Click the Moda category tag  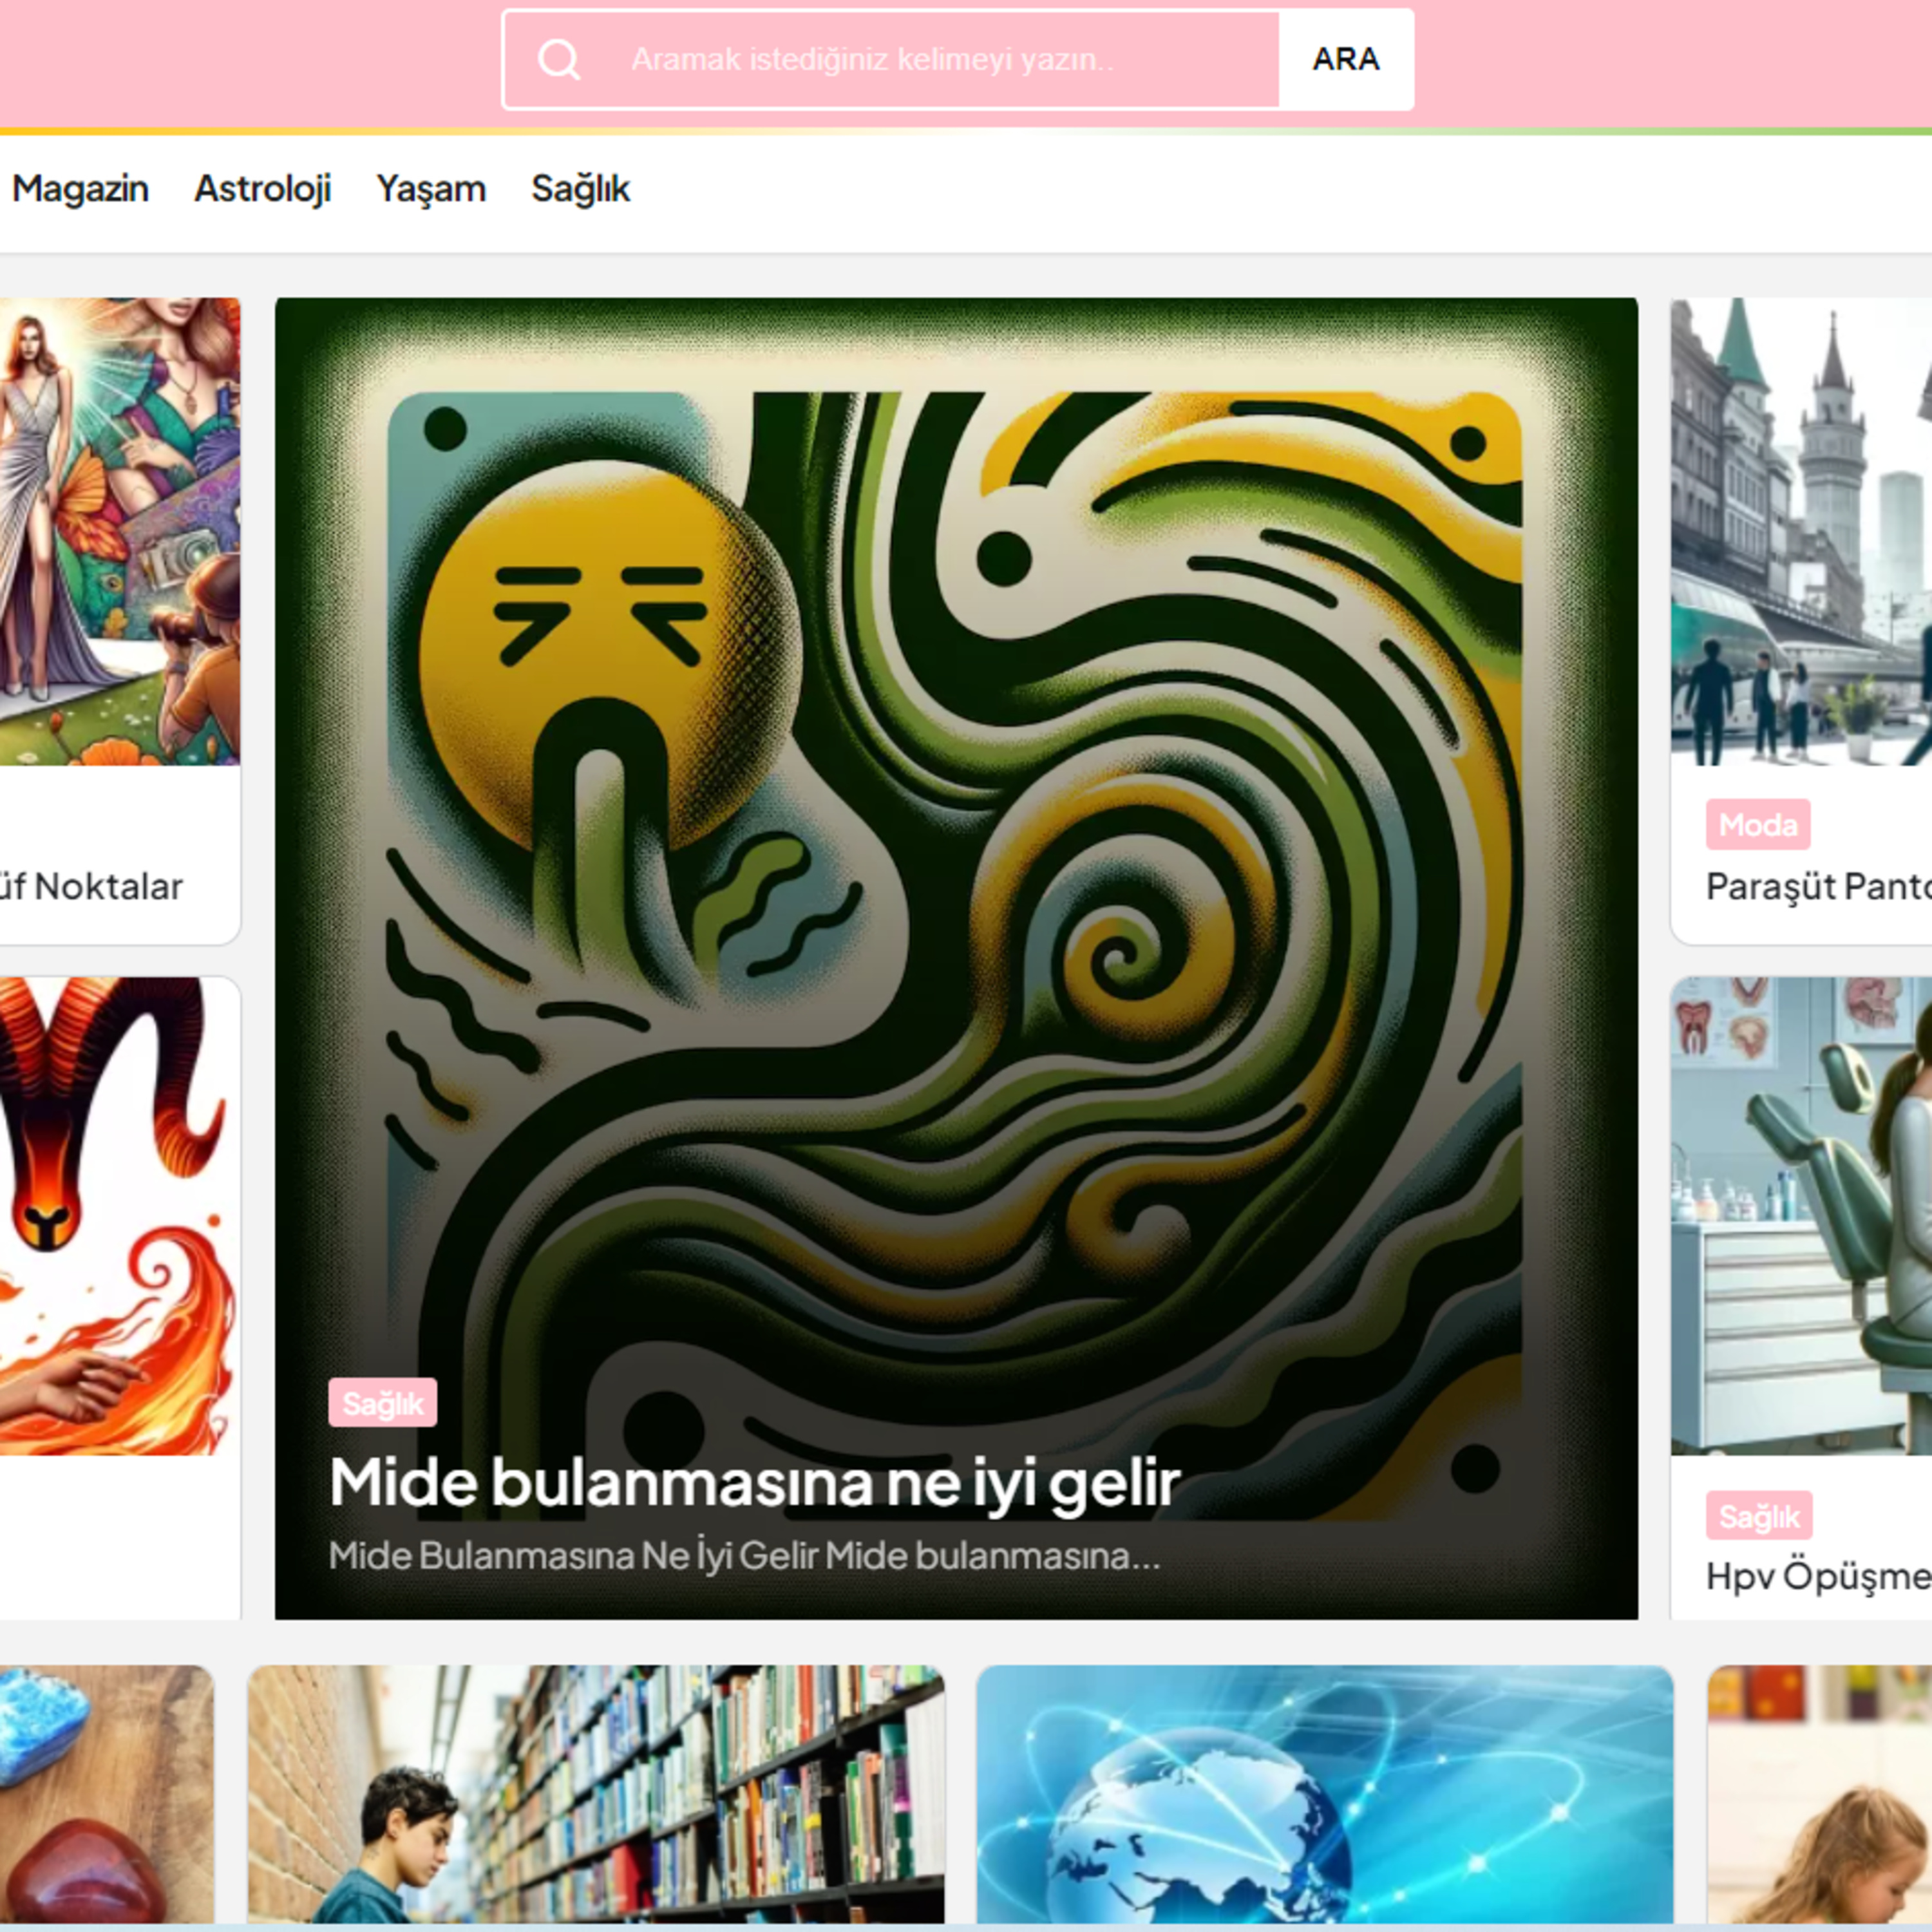pyautogui.click(x=1758, y=825)
